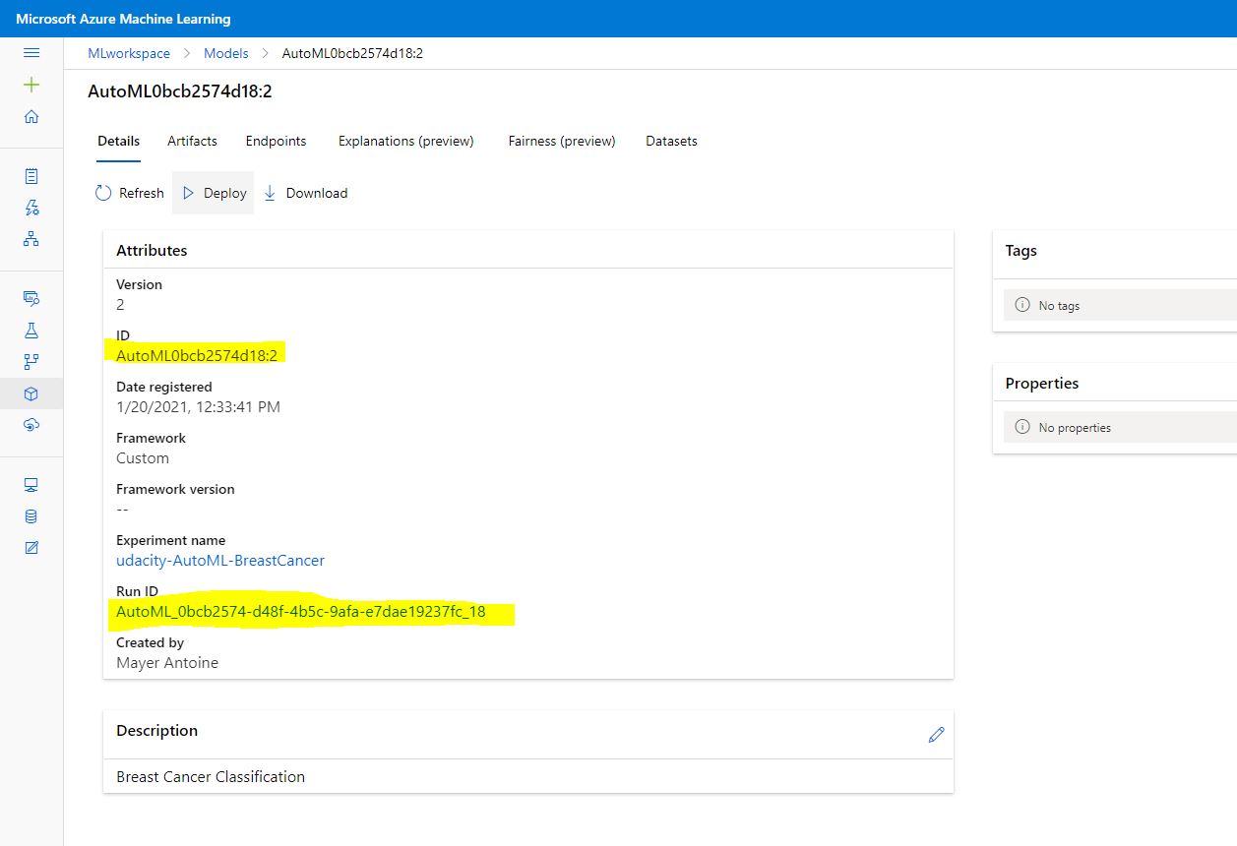Open the Fairness (preview) tab
Viewport: 1237px width, 846px height.
pyautogui.click(x=562, y=142)
